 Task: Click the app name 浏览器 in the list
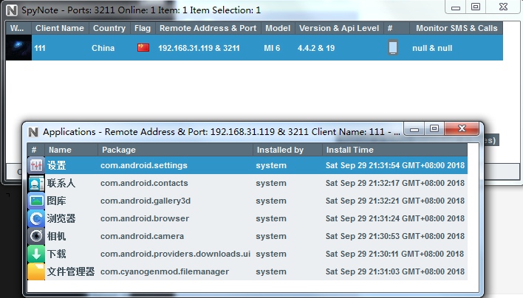tap(61, 218)
